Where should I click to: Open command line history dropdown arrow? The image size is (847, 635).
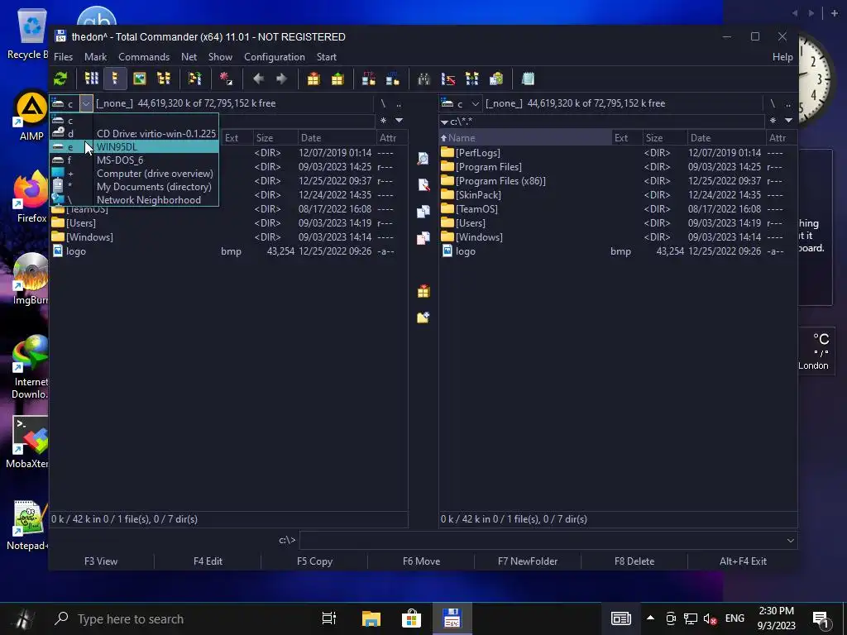coord(790,540)
